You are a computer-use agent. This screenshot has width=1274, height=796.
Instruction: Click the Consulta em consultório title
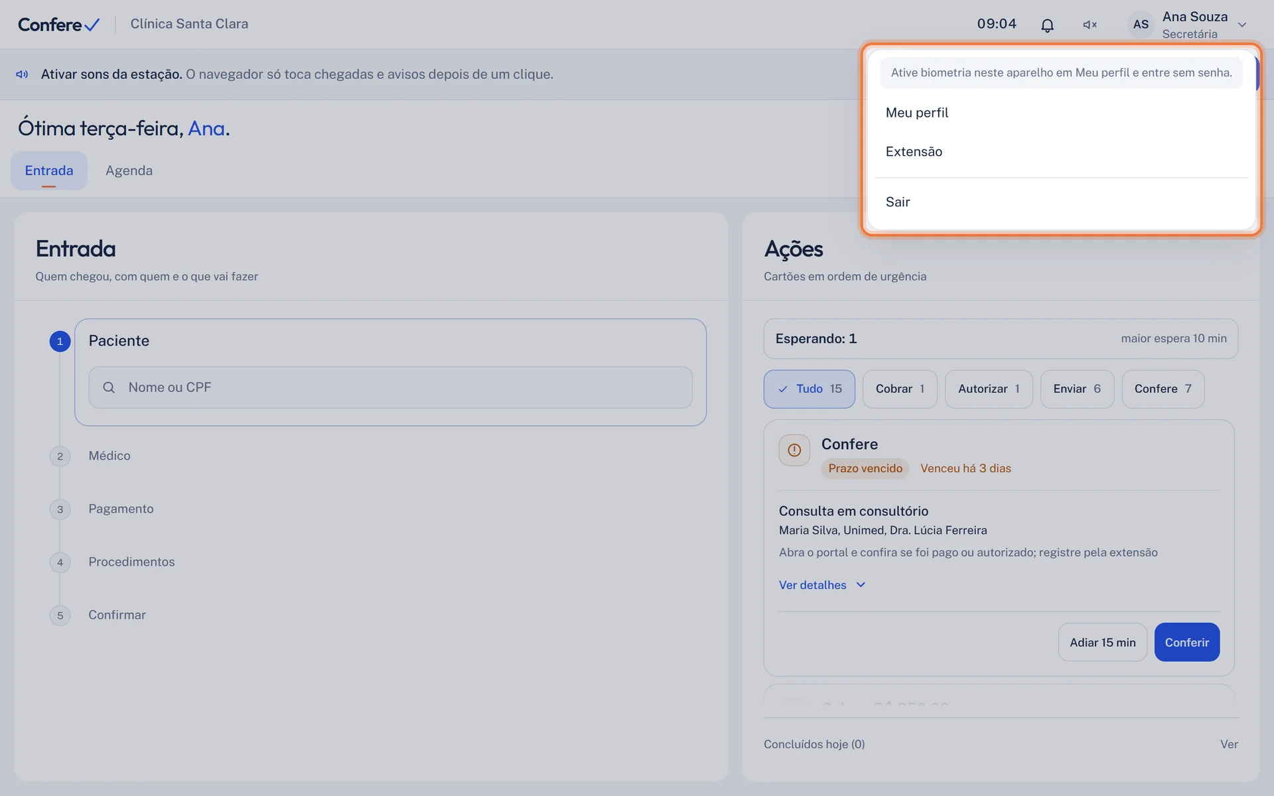pos(853,511)
